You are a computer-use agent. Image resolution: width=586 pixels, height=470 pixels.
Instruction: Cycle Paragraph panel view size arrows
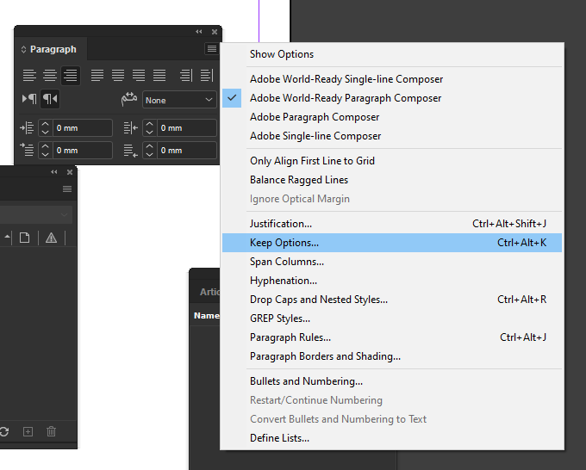(23, 49)
